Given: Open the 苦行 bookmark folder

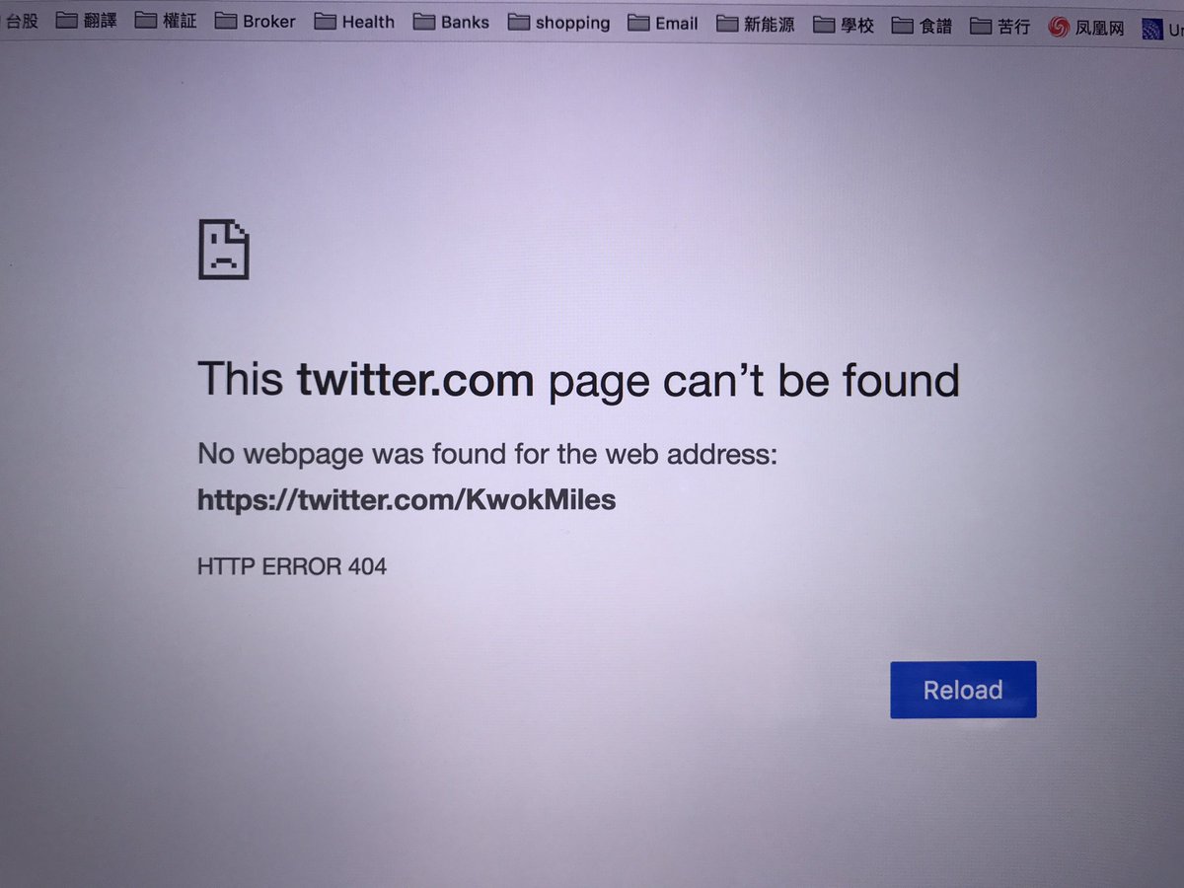Looking at the screenshot, I should click(x=999, y=27).
